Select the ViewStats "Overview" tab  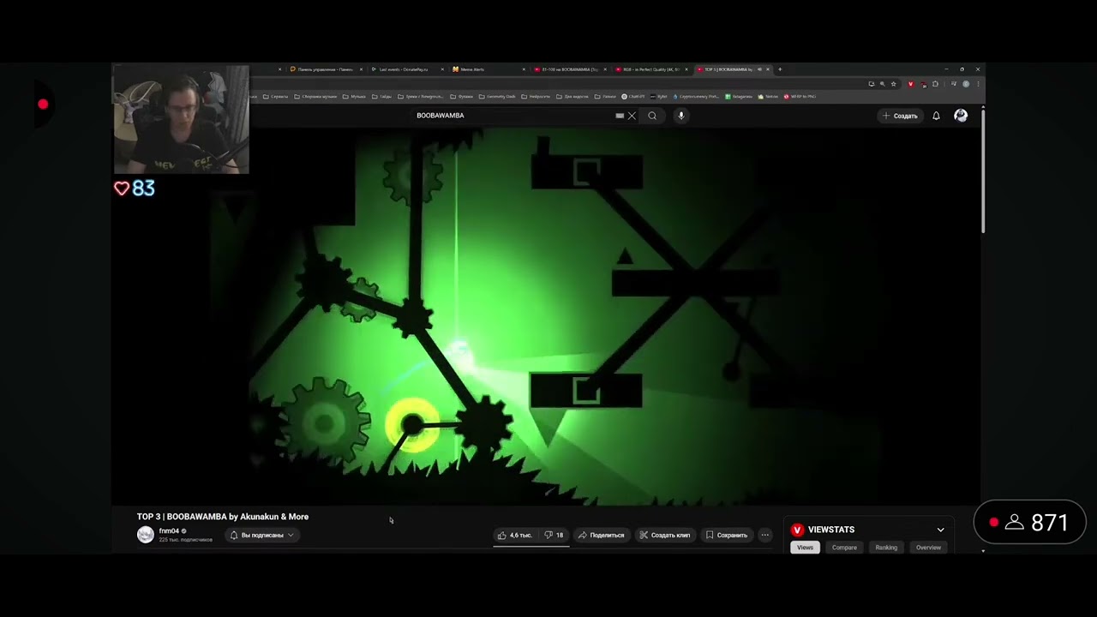(928, 548)
